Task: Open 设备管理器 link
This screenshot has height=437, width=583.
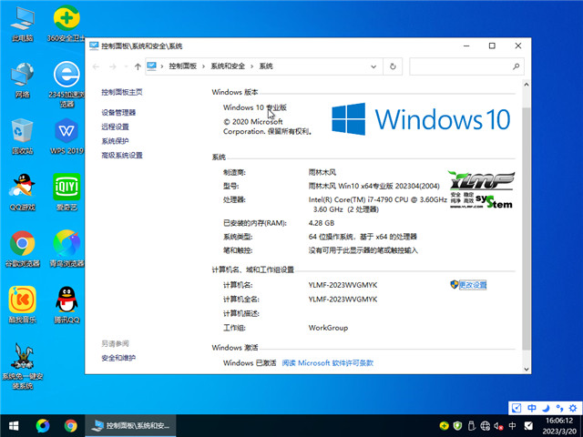Action: pyautogui.click(x=118, y=112)
